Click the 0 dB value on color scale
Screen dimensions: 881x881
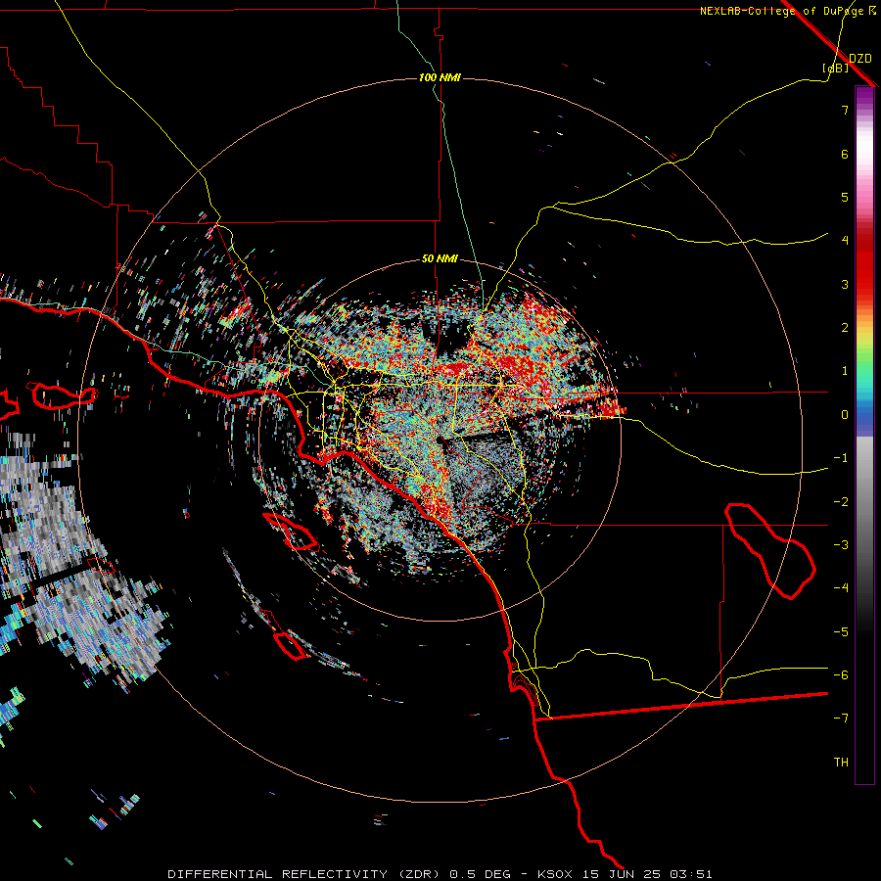(x=845, y=415)
